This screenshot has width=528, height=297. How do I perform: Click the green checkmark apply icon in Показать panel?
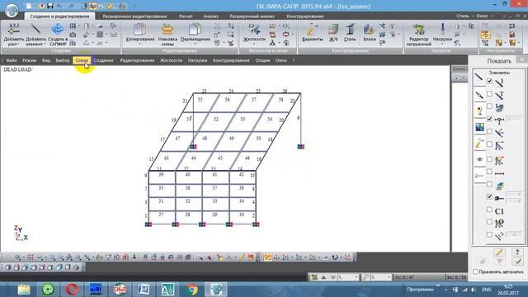518,262
